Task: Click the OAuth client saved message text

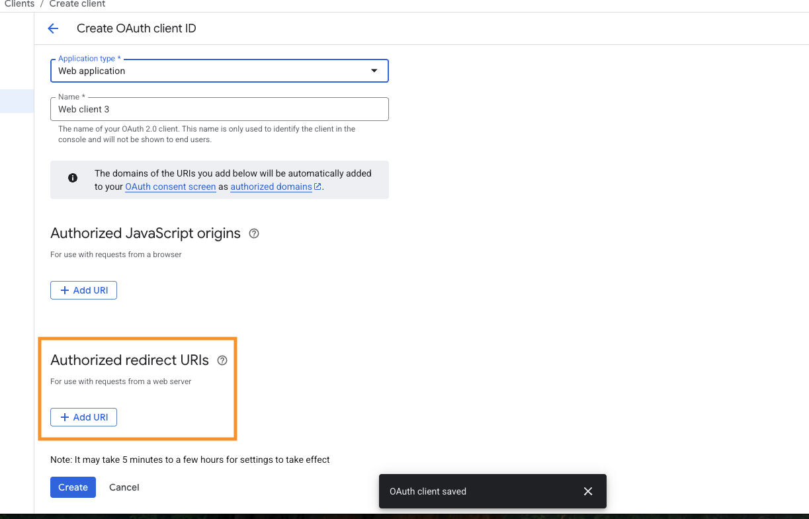Action: pyautogui.click(x=428, y=491)
